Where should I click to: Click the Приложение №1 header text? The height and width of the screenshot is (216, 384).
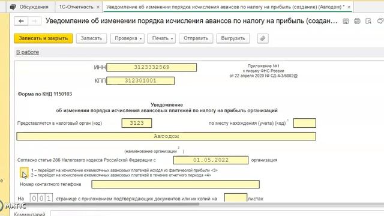click(x=263, y=66)
